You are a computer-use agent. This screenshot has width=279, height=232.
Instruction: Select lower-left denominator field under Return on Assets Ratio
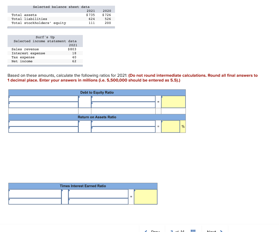(43, 130)
